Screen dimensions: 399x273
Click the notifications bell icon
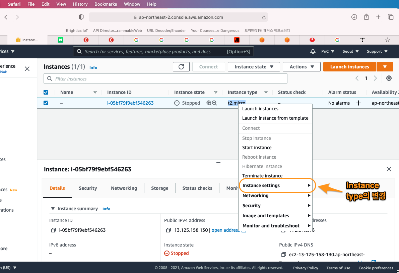[x=313, y=51]
